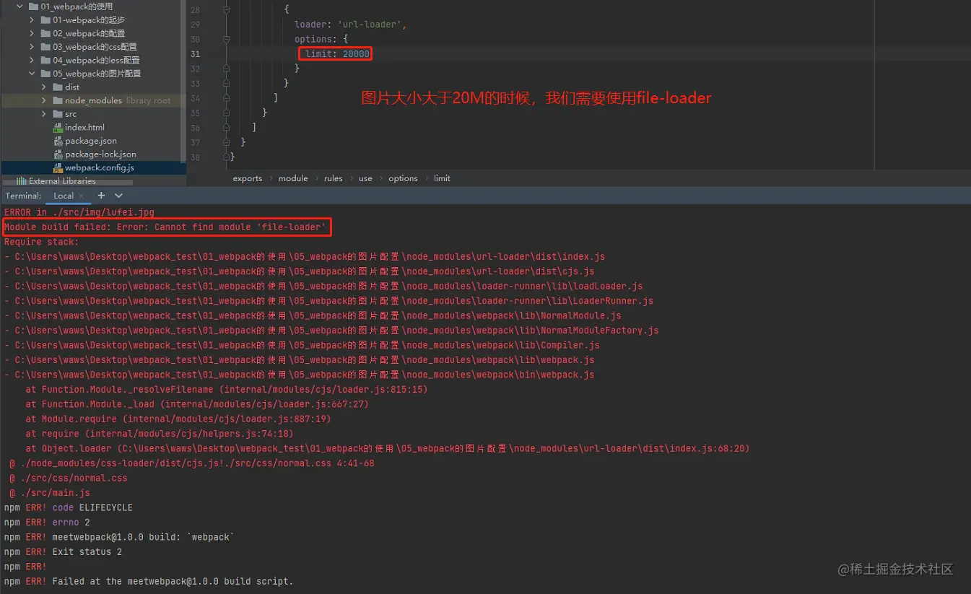
Task: Click url-loader\dist\index.js stack path line
Action: click(305, 257)
